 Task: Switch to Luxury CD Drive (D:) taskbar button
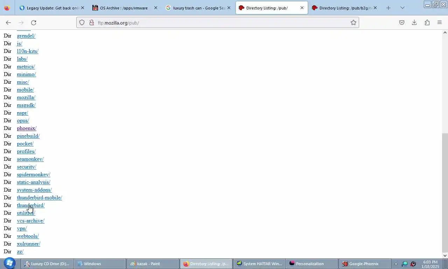click(x=47, y=264)
